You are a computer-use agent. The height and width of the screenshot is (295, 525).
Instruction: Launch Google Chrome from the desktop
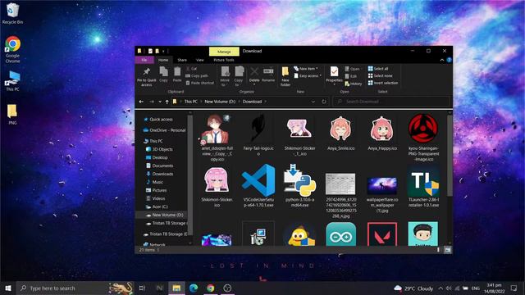point(12,49)
